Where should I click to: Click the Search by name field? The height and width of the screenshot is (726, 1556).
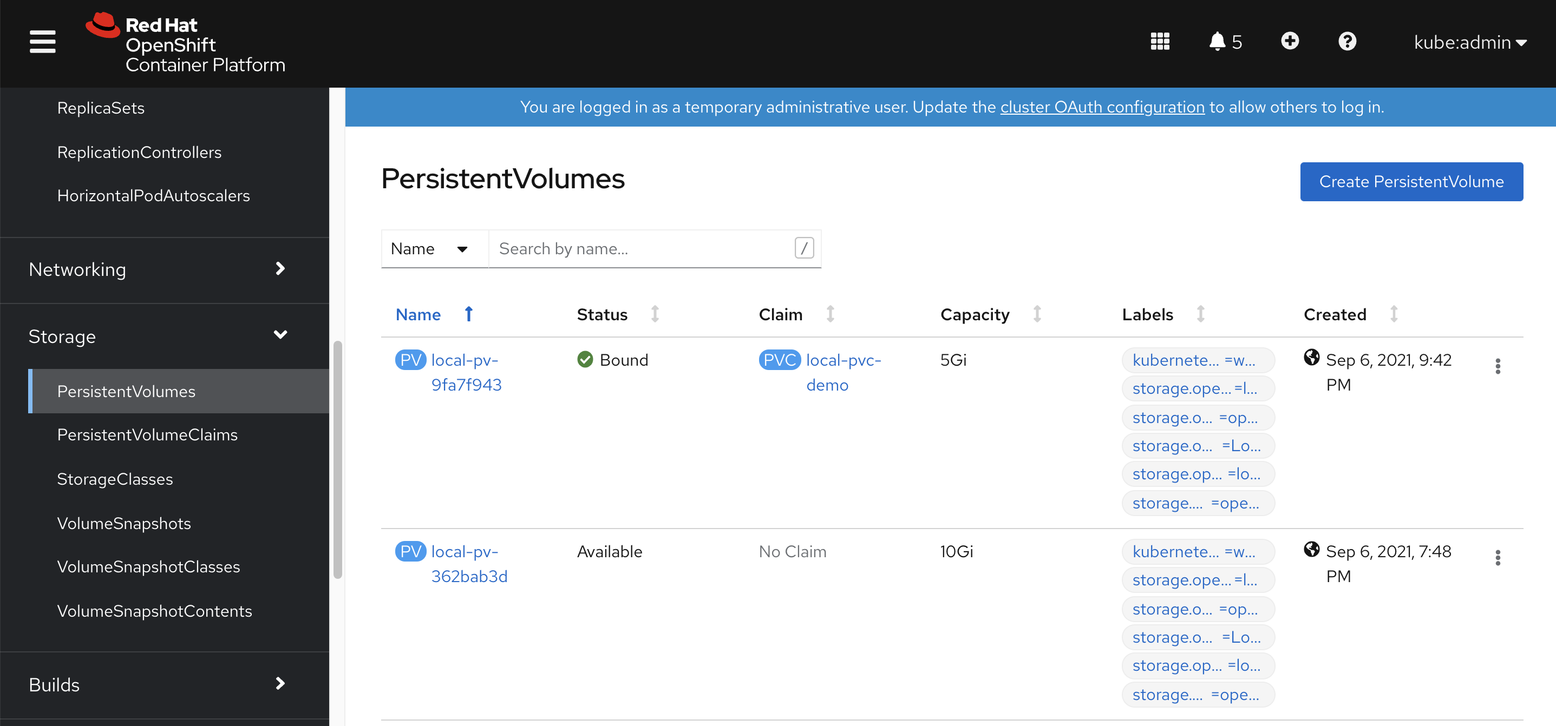point(640,249)
